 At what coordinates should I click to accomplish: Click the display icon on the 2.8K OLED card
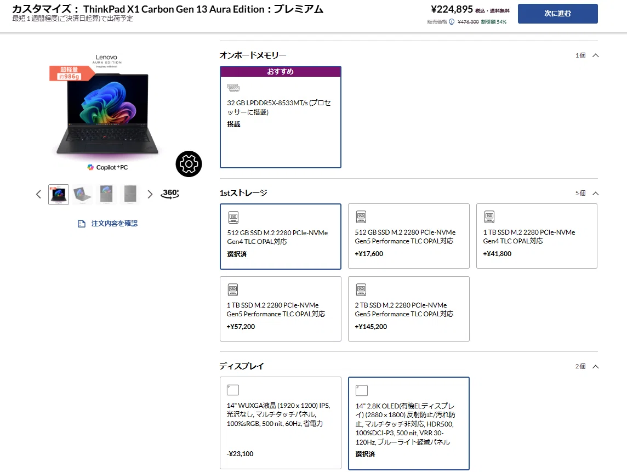[x=362, y=390]
